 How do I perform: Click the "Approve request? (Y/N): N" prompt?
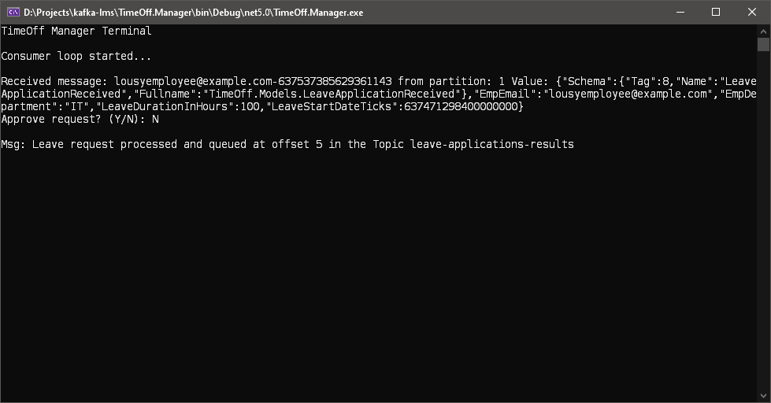pos(80,120)
